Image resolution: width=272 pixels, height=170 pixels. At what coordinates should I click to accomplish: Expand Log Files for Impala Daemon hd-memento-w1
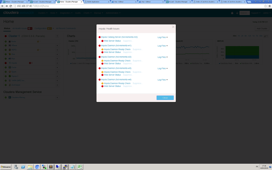coord(162,45)
